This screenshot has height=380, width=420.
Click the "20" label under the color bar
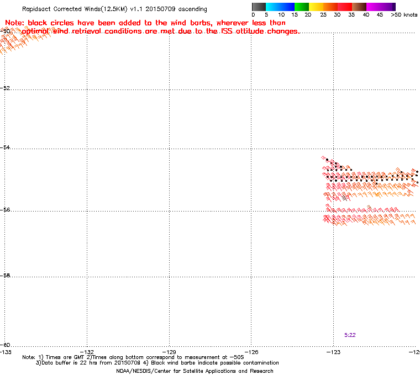click(x=308, y=15)
